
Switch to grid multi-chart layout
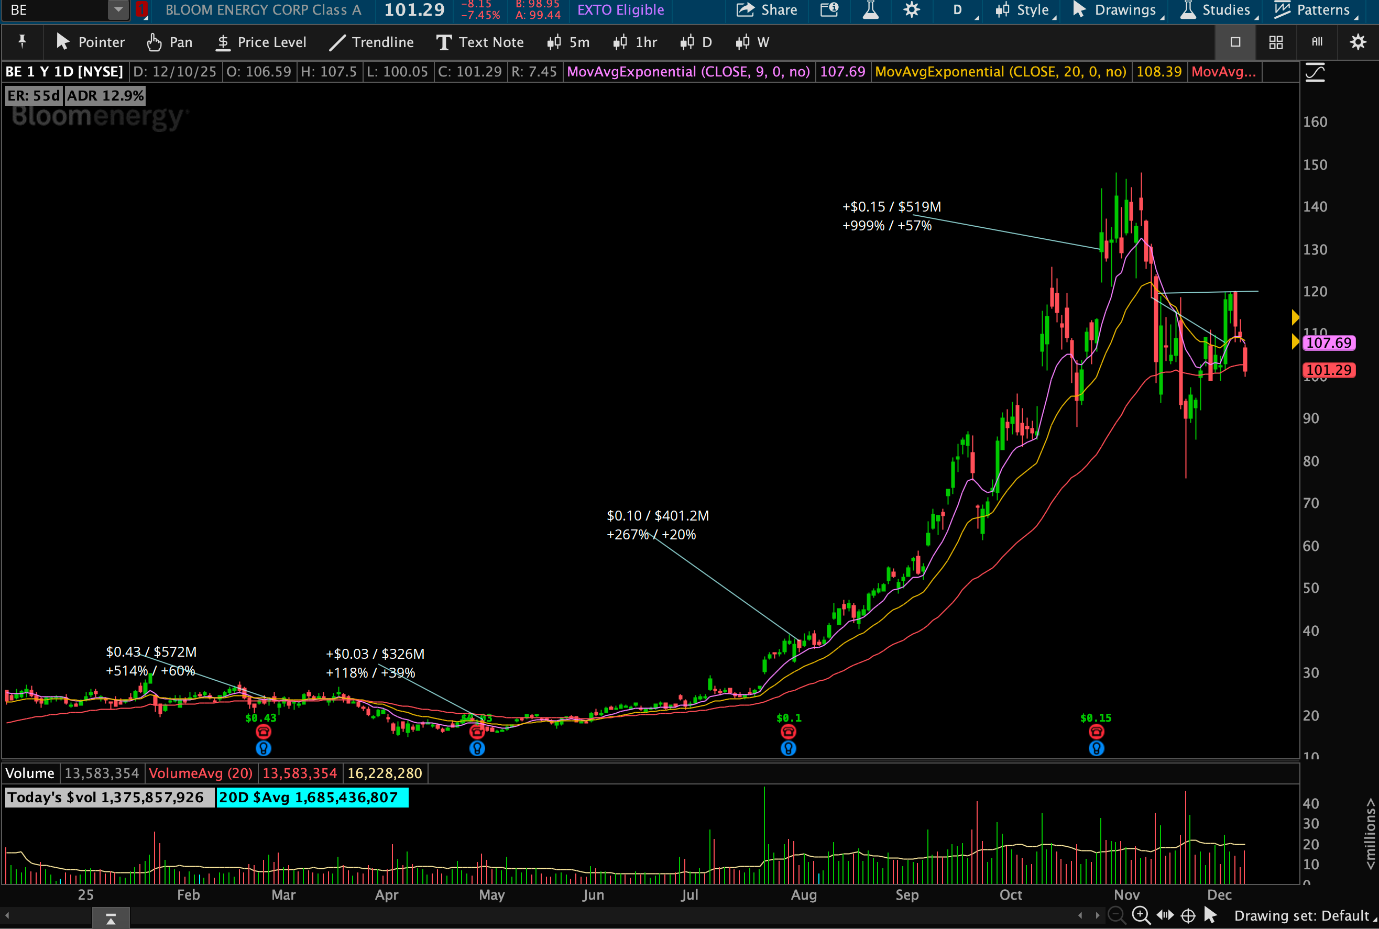(1276, 42)
